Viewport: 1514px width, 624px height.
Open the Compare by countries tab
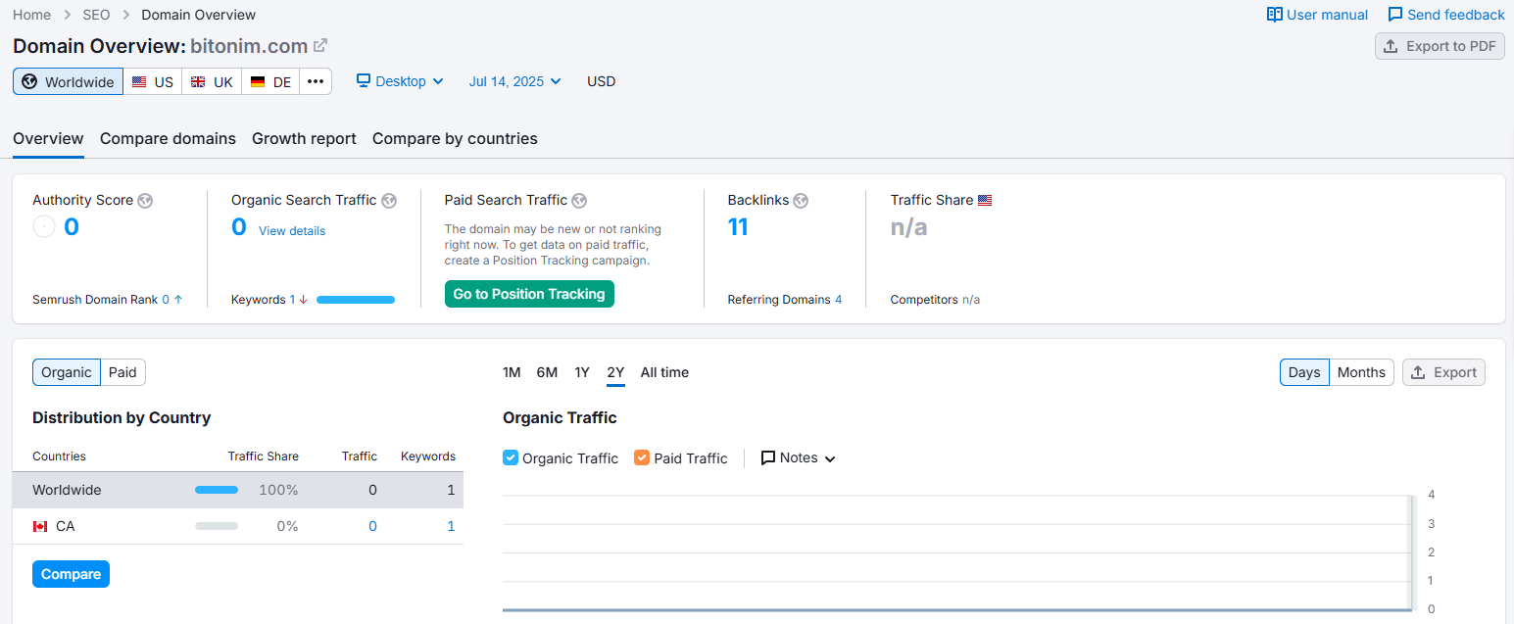click(x=455, y=138)
